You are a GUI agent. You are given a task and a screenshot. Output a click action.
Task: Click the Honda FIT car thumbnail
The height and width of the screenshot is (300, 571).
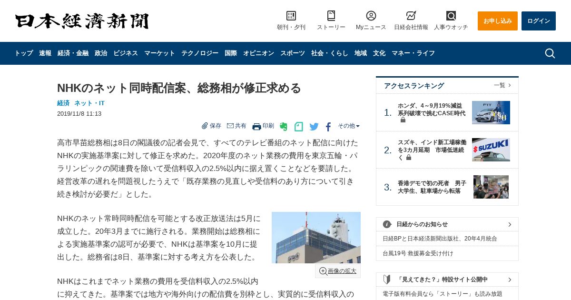click(x=491, y=112)
